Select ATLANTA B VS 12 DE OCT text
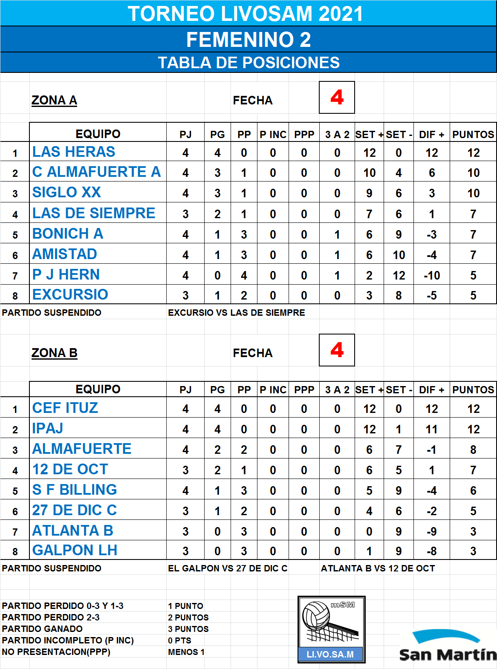 (378, 568)
